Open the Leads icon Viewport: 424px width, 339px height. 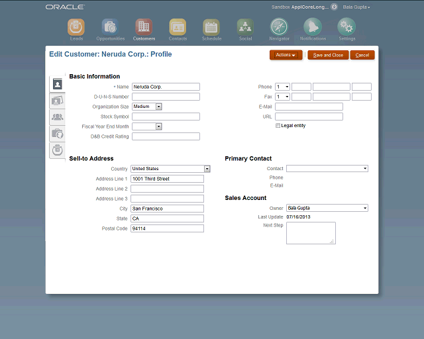76,27
